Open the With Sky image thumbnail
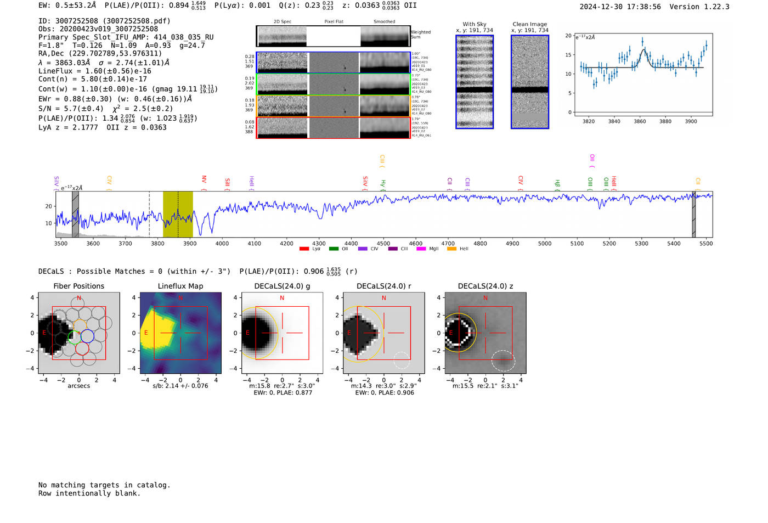 tap(475, 82)
